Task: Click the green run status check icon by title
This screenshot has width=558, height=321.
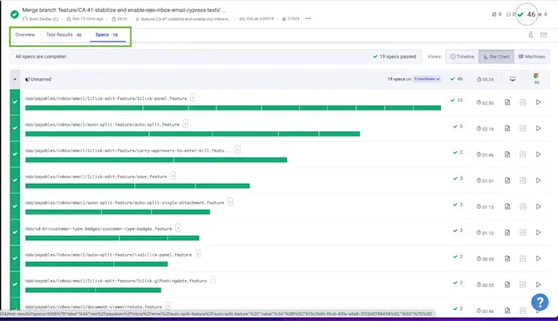Action: pos(15,14)
